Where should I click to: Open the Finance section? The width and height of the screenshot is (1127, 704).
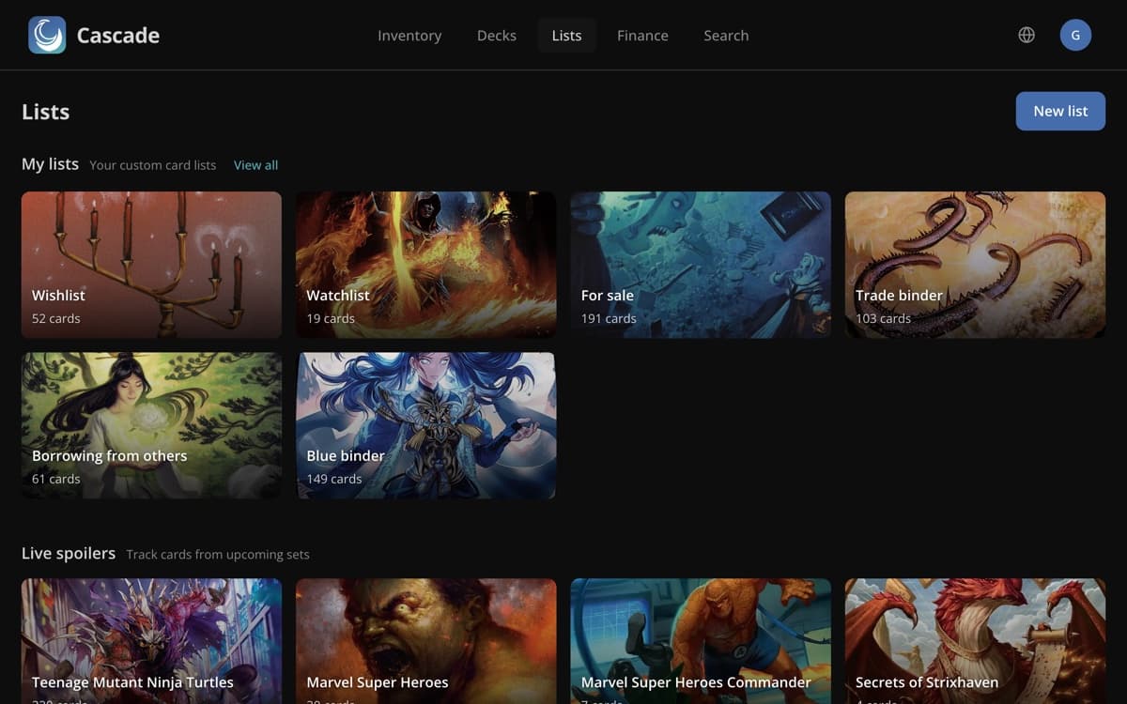pos(642,36)
